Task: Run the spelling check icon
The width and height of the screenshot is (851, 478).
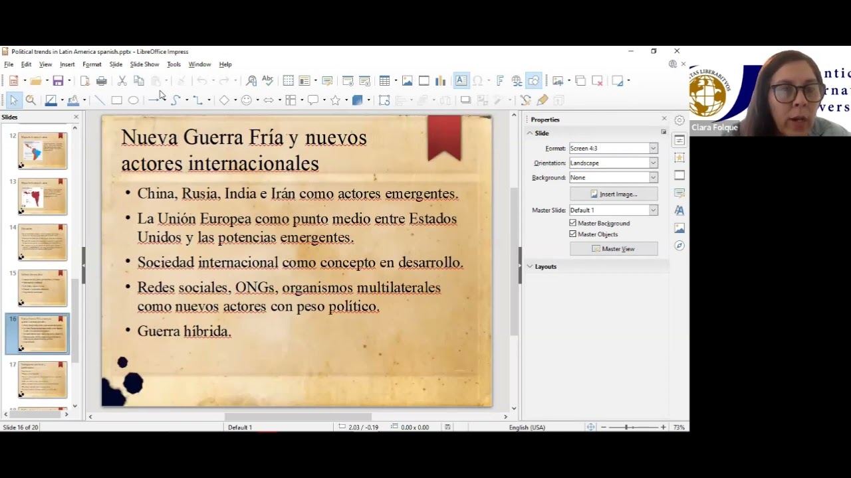Action: tap(267, 81)
